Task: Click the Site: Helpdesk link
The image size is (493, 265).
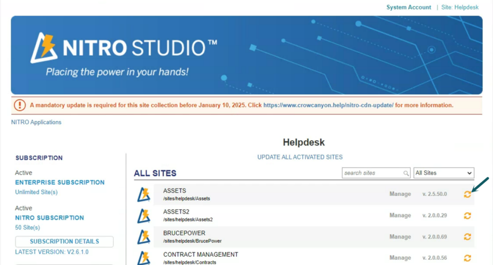Action: pyautogui.click(x=460, y=7)
